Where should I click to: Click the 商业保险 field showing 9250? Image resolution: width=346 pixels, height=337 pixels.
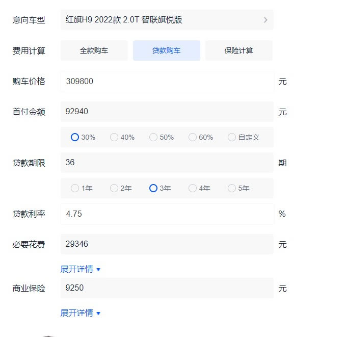pyautogui.click(x=167, y=288)
